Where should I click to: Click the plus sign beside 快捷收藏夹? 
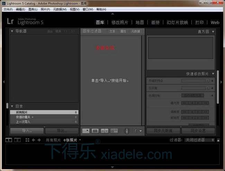(x=33, y=117)
